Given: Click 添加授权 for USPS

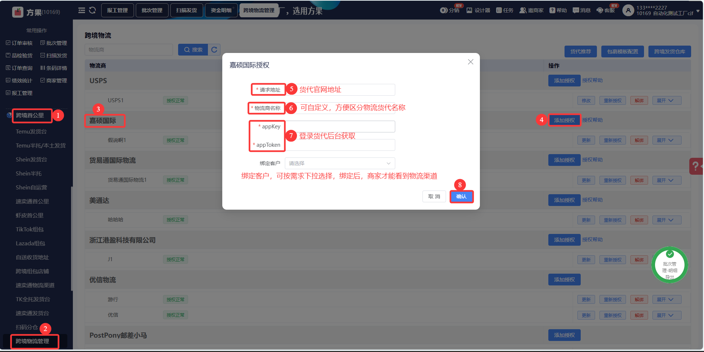Looking at the screenshot, I should pos(565,81).
